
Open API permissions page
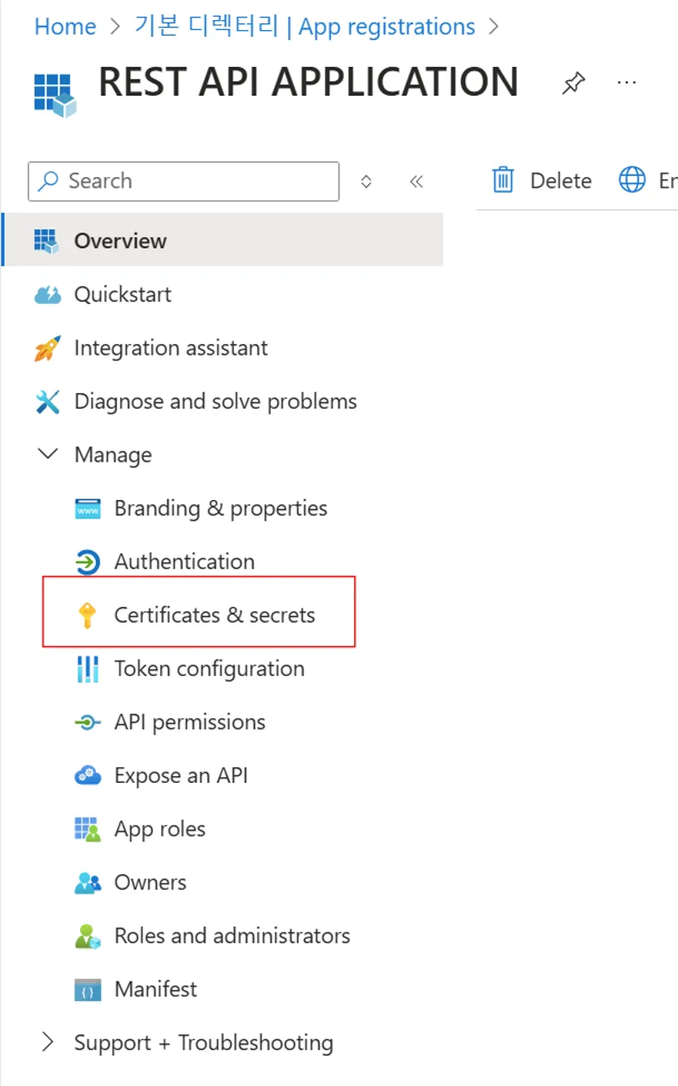[x=190, y=722]
